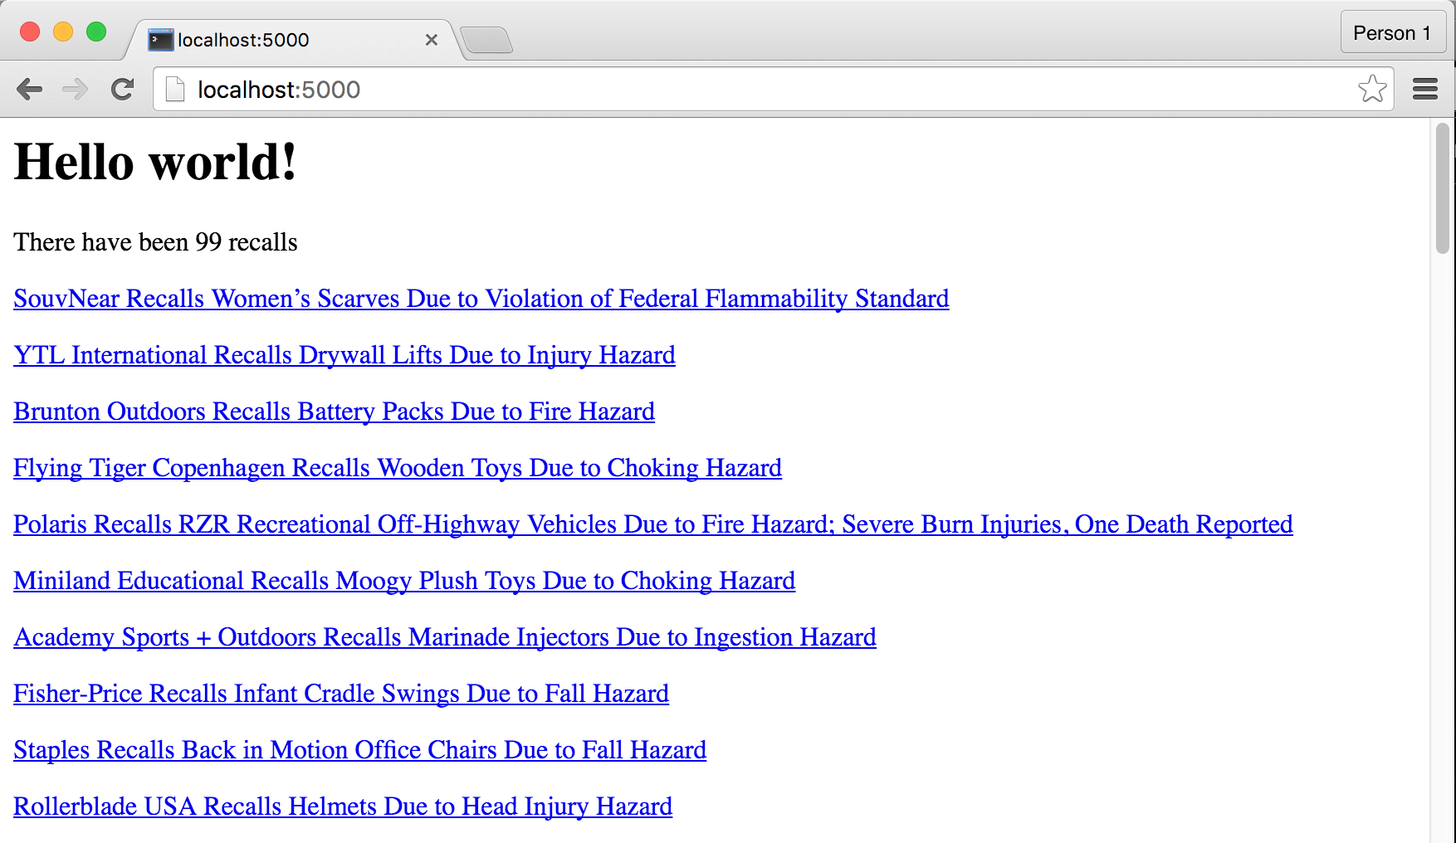Open the SouvNear Women's Scarves recall link
This screenshot has height=843, width=1456.
pyautogui.click(x=481, y=299)
